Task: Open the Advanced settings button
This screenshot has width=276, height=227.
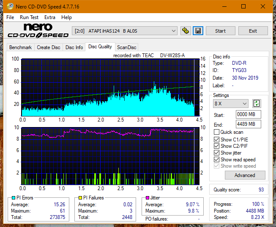Action: pos(245,175)
